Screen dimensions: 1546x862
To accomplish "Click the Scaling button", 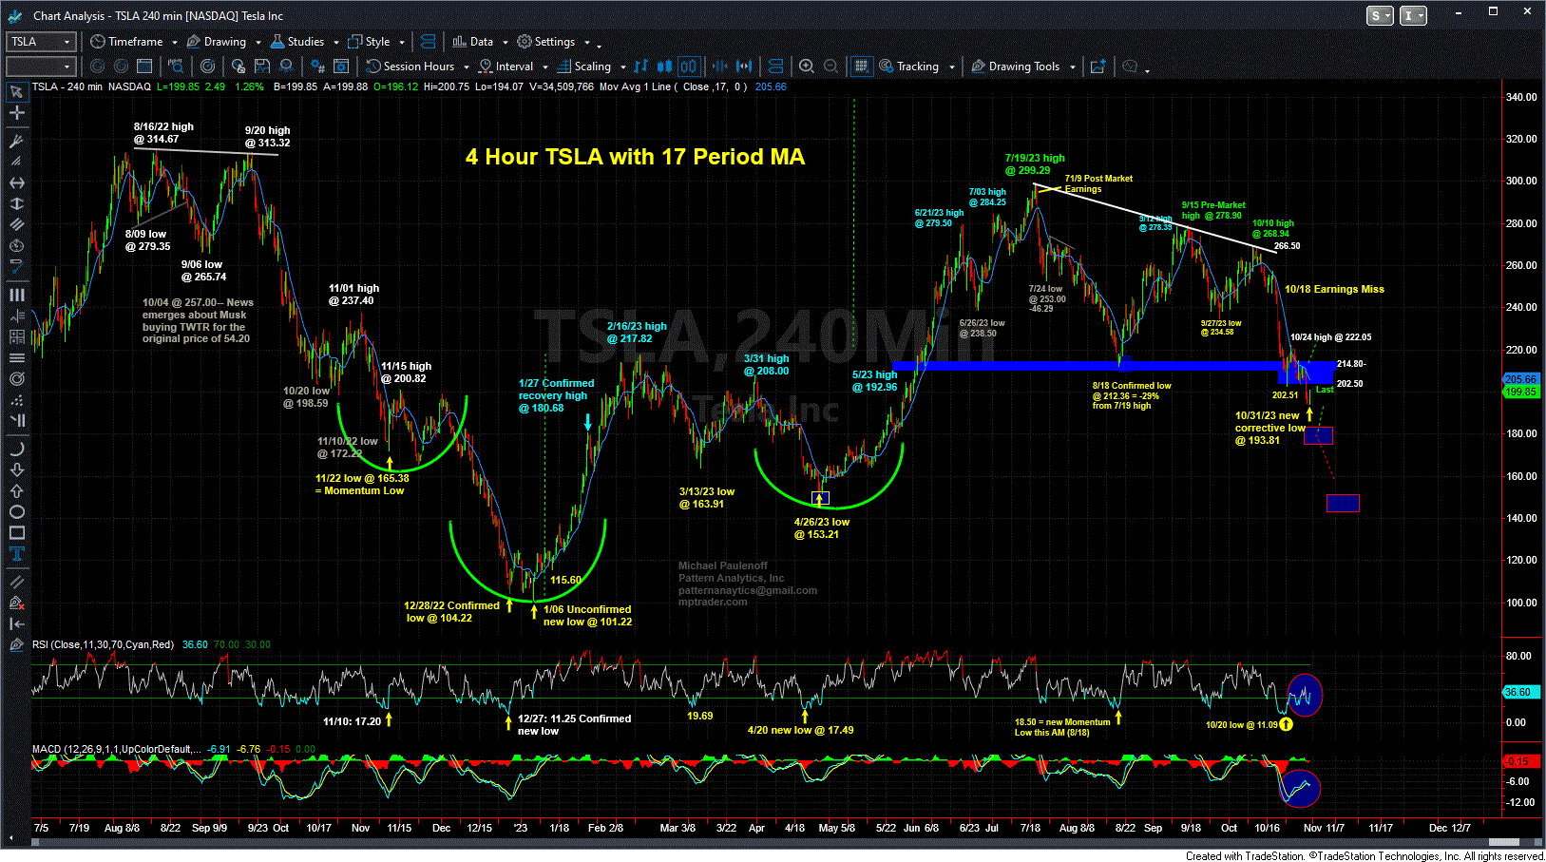I will point(584,67).
